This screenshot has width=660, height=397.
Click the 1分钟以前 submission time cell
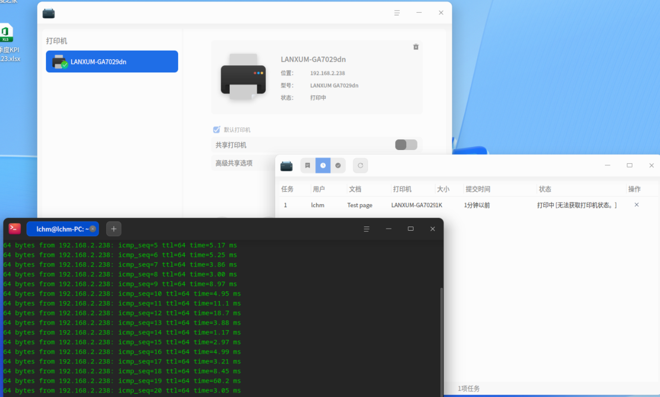click(477, 205)
